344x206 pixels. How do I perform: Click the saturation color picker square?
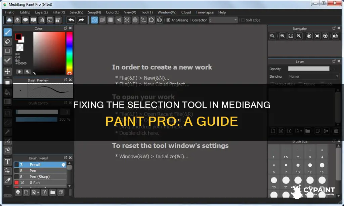pyautogui.click(x=49, y=53)
